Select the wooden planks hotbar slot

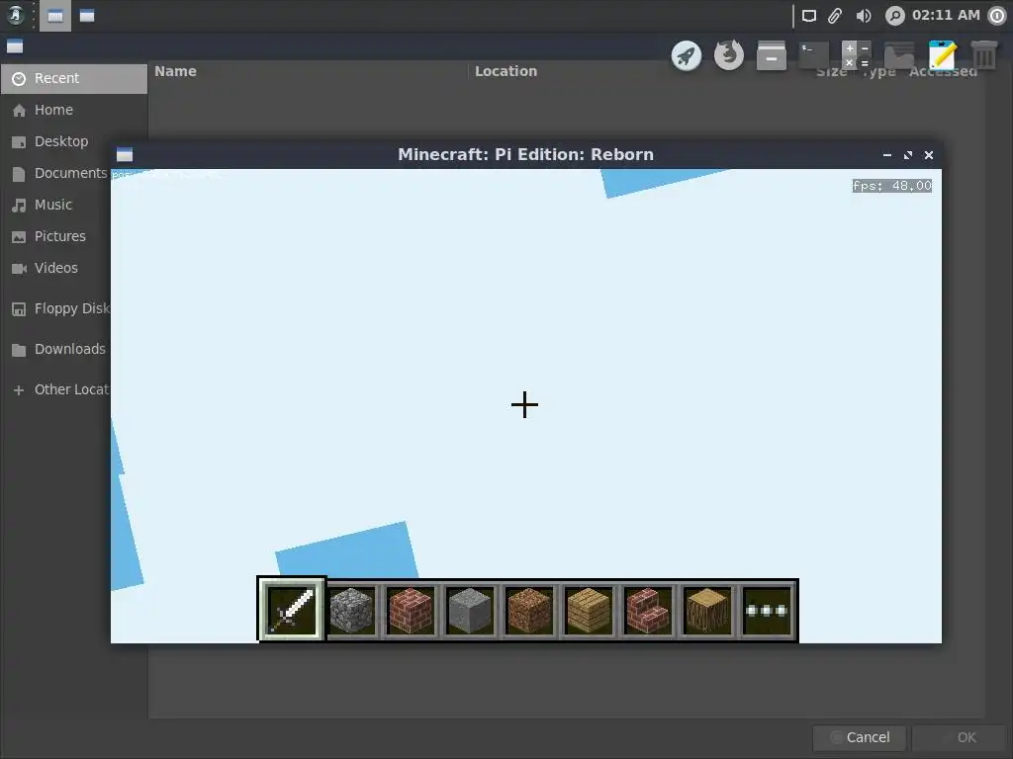coord(590,610)
